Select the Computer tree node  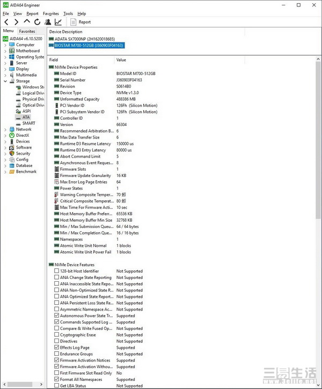25,45
